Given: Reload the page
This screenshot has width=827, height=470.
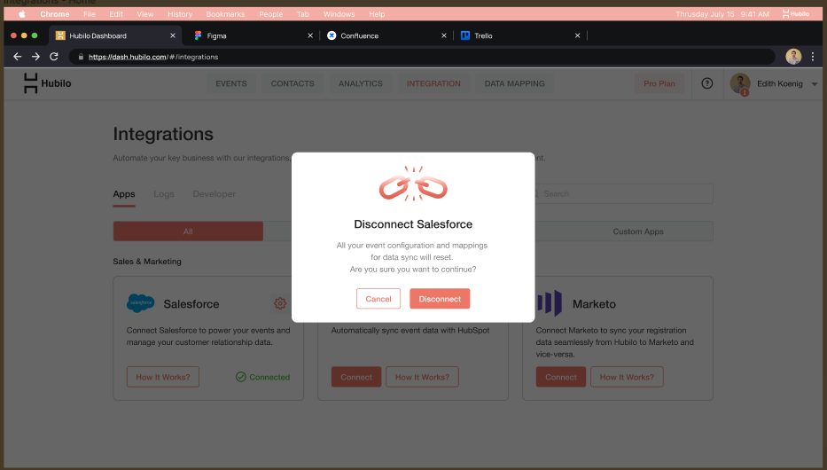Looking at the screenshot, I should [54, 57].
